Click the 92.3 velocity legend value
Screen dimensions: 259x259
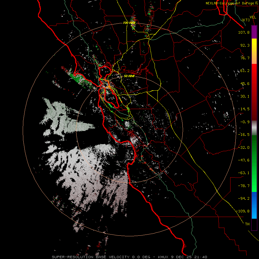pos(245,45)
